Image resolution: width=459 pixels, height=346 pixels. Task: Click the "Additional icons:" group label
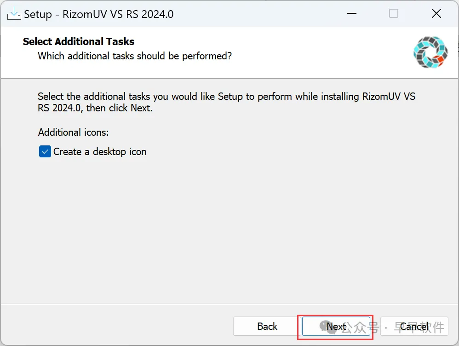click(x=74, y=133)
